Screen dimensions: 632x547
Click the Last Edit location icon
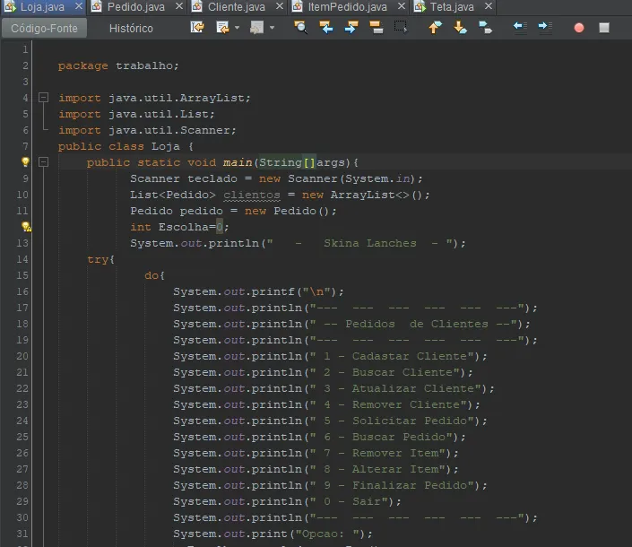click(x=197, y=28)
